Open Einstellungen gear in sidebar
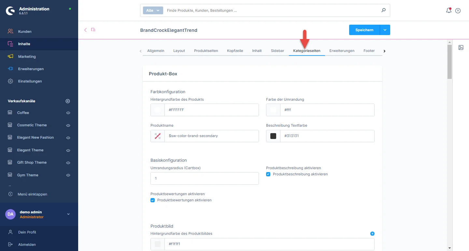 [x=30, y=81]
